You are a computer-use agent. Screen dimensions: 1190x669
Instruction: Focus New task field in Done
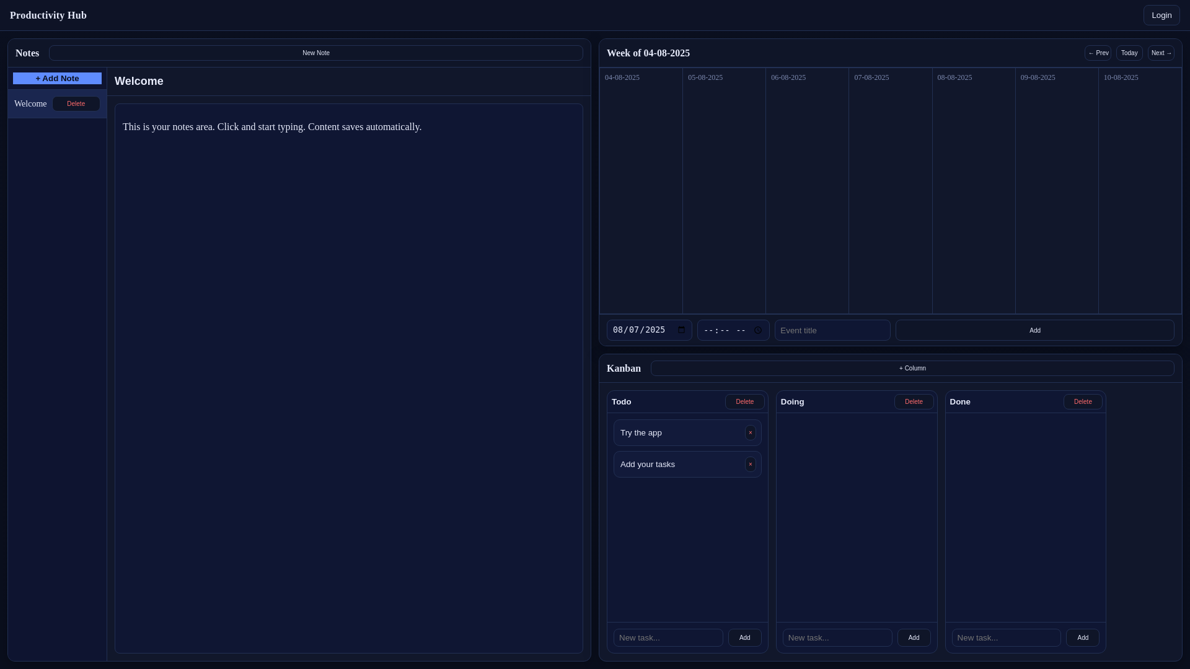(1007, 638)
